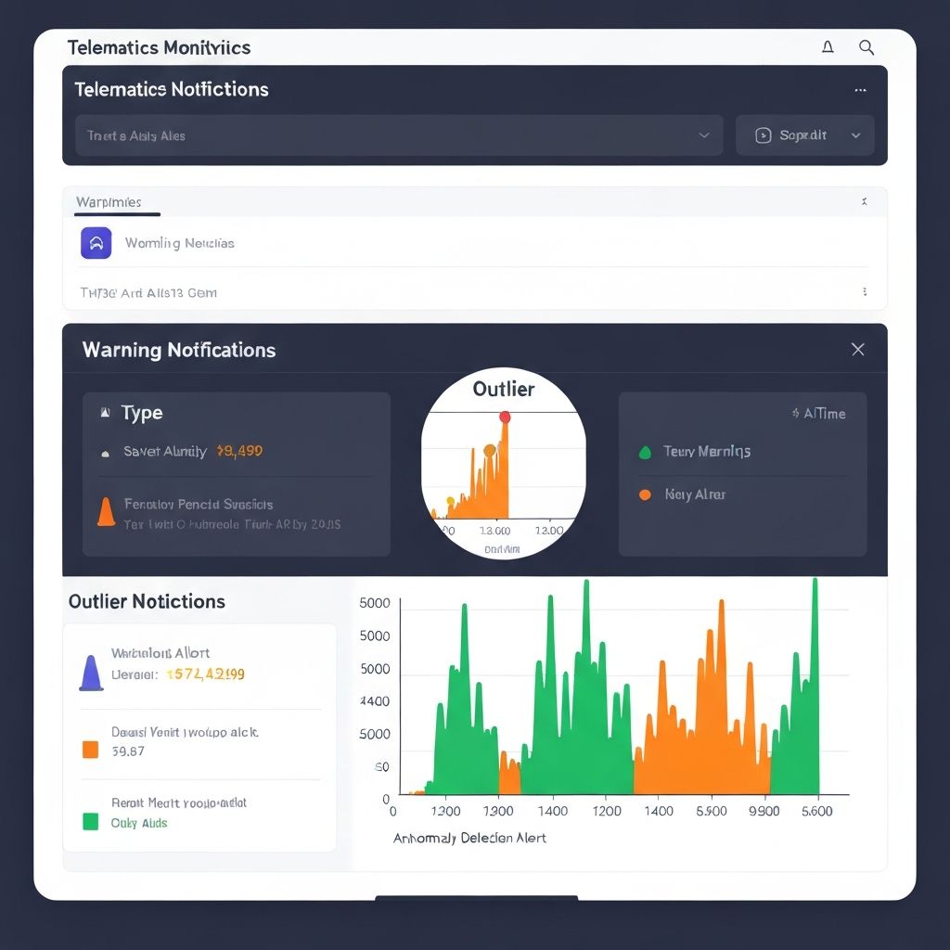The width and height of the screenshot is (950, 950).
Task: Click the blue cone alert icon
Action: pyautogui.click(x=91, y=673)
